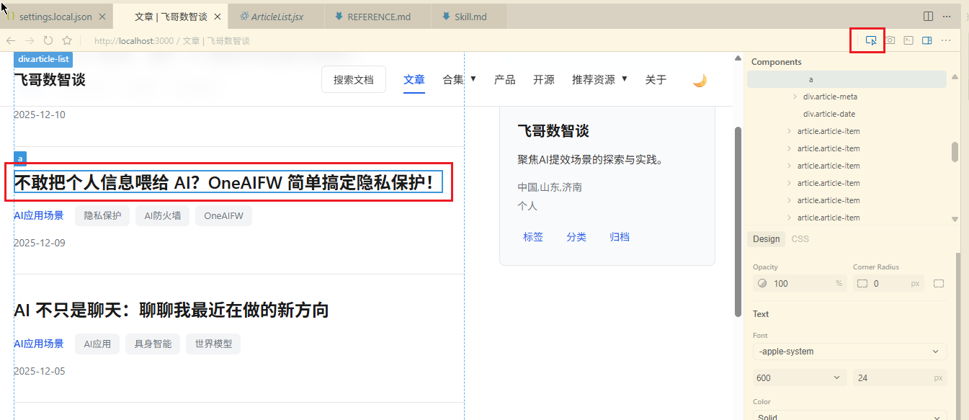Toggle the side panel layout icon
The height and width of the screenshot is (420, 969).
click(927, 40)
